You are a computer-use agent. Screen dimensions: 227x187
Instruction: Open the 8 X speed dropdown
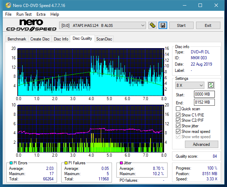190,85
